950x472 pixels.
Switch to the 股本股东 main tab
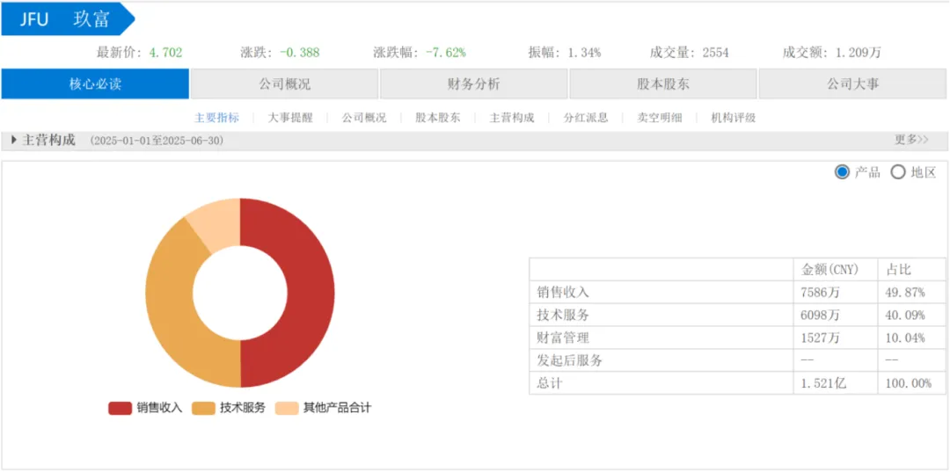tap(662, 84)
